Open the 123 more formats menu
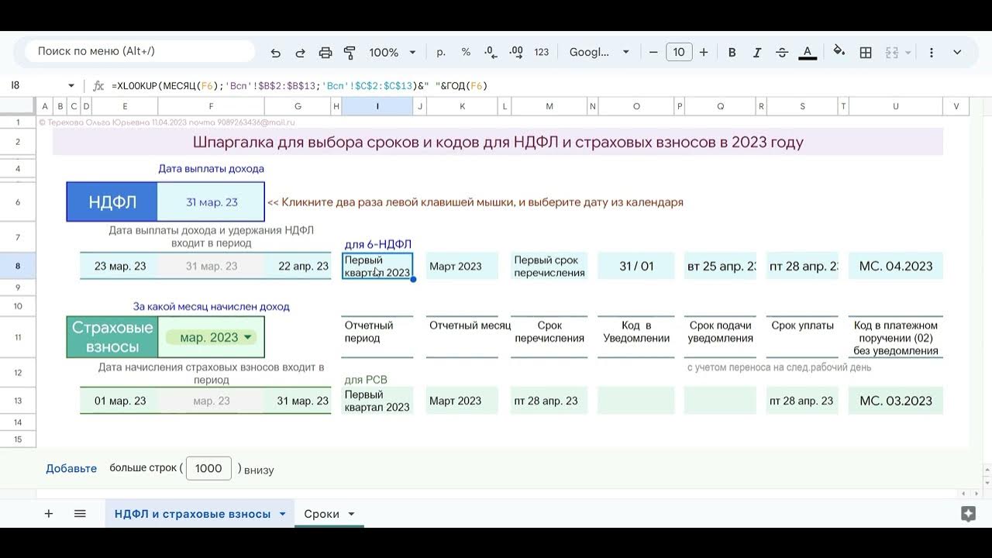The image size is (992, 558). coord(542,52)
